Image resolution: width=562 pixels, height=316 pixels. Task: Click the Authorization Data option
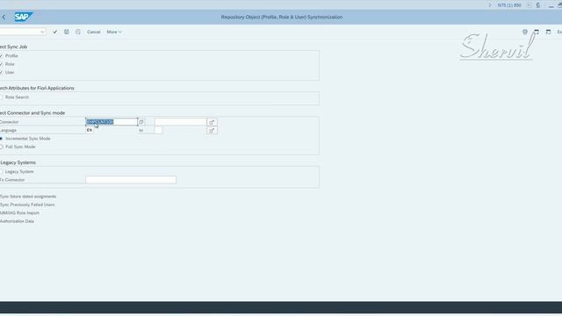tap(17, 221)
